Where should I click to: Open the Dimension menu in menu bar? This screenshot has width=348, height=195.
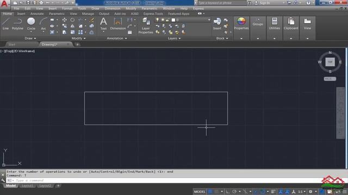(113, 9)
